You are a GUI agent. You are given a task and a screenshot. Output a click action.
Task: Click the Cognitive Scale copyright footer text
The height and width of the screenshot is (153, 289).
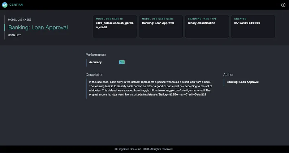[x=144, y=149]
